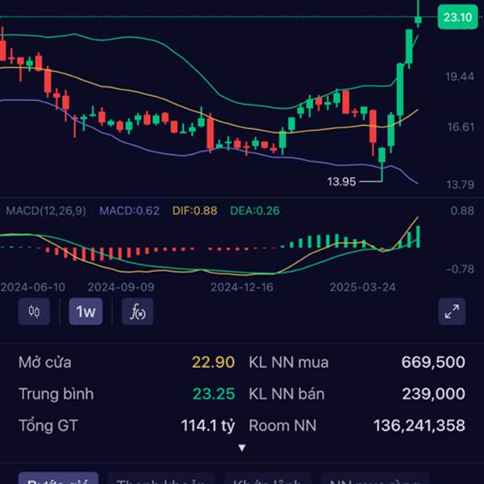
Task: Expand more stats with the down triangle
Action: pyautogui.click(x=242, y=447)
